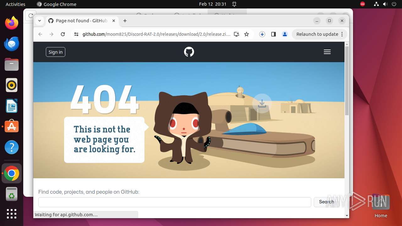Go forward in browser history

[52, 34]
